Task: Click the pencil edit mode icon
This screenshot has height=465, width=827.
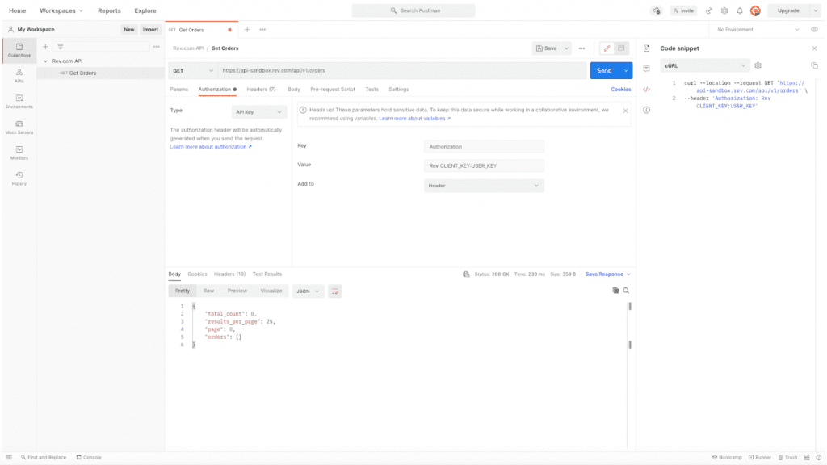Action: [x=607, y=48]
